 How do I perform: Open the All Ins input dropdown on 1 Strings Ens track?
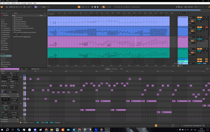coord(192,18)
